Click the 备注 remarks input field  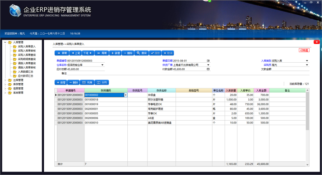click(x=188, y=73)
